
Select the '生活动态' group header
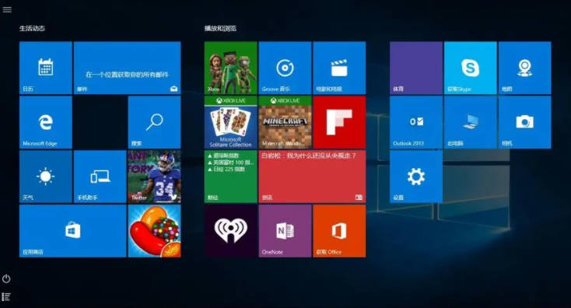[x=32, y=28]
